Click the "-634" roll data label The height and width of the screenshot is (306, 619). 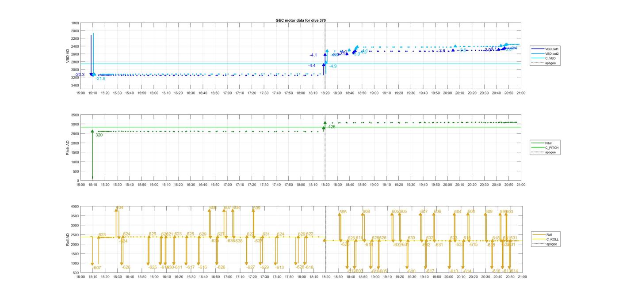pos(123,241)
